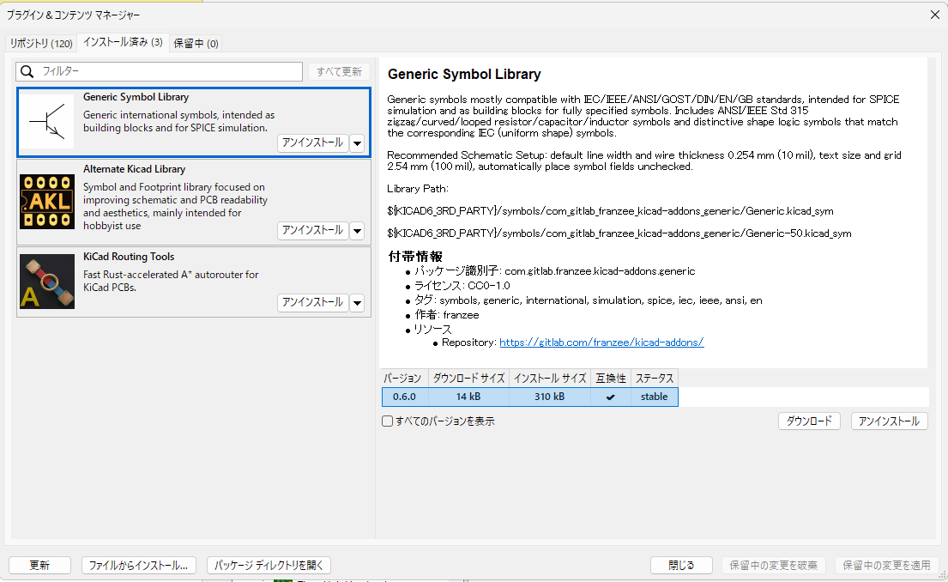Click the 更新 button
The image size is (948, 582).
(40, 565)
